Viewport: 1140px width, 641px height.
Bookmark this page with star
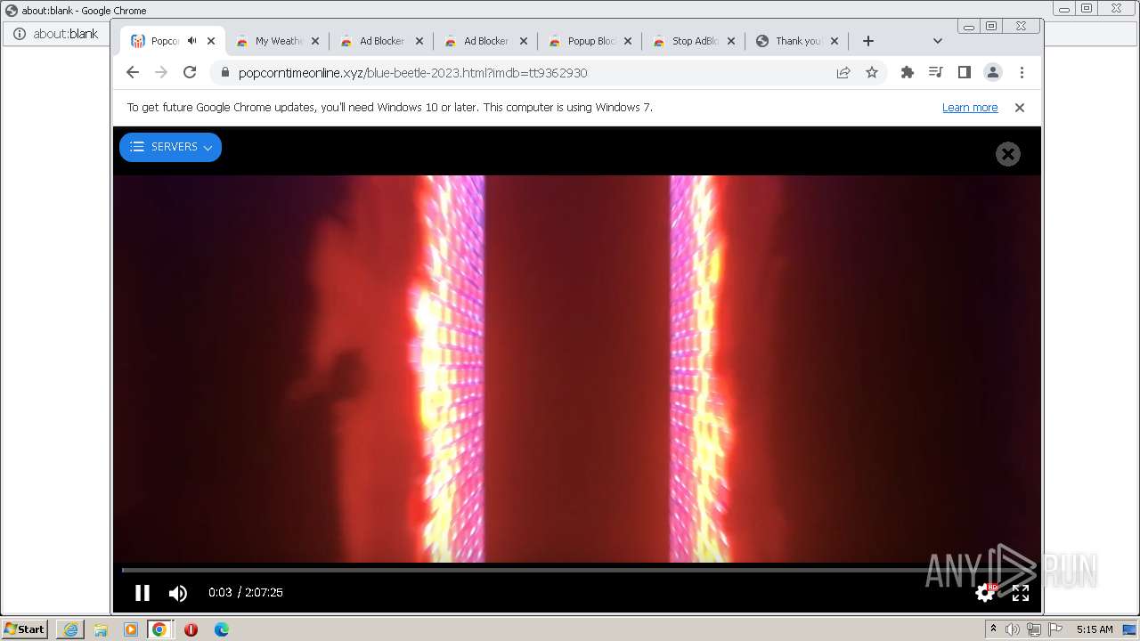click(872, 73)
